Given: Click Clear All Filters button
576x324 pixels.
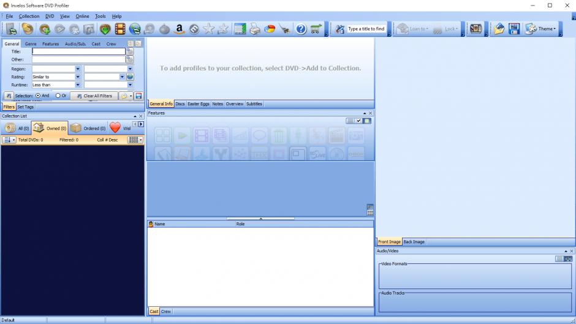Looking at the screenshot, I should click(x=94, y=96).
